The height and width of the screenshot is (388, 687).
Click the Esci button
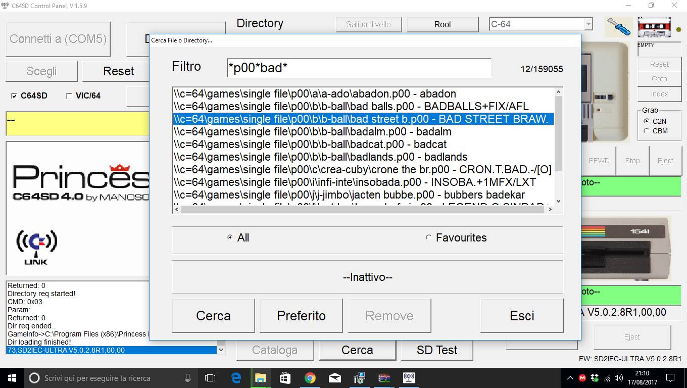tap(522, 316)
